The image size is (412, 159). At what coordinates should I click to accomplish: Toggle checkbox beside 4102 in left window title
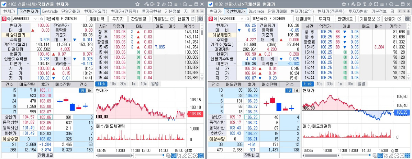click(4, 4)
